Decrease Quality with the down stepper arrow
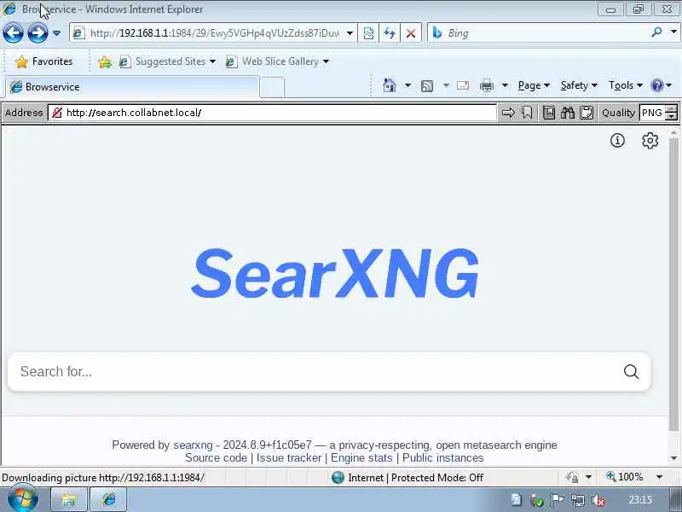The image size is (682, 512). pos(672,117)
